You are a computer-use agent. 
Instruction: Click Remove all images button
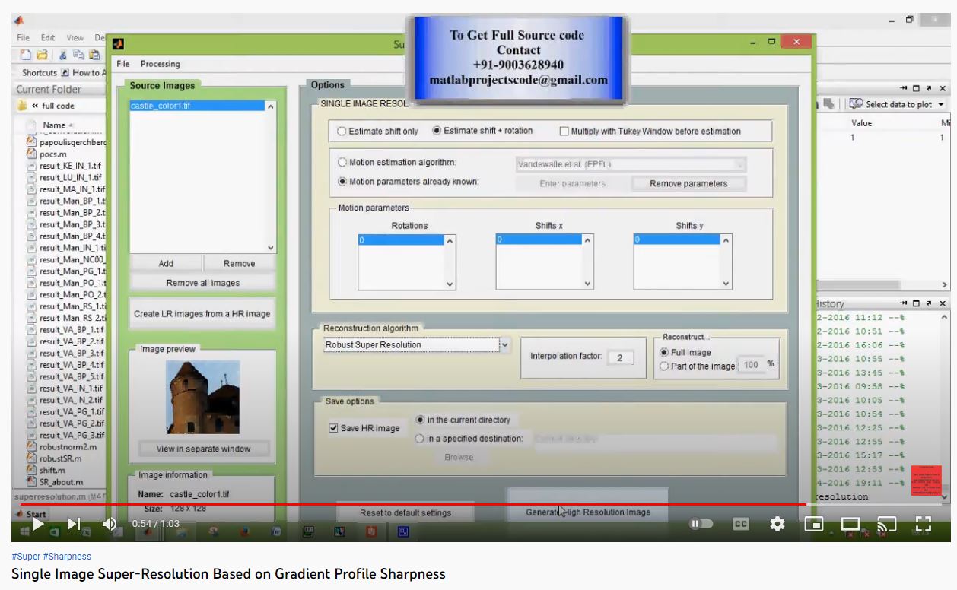tap(202, 283)
